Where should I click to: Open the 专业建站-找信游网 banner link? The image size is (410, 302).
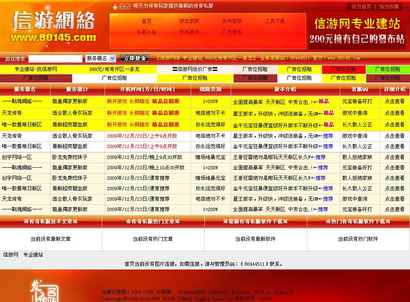coord(35,70)
